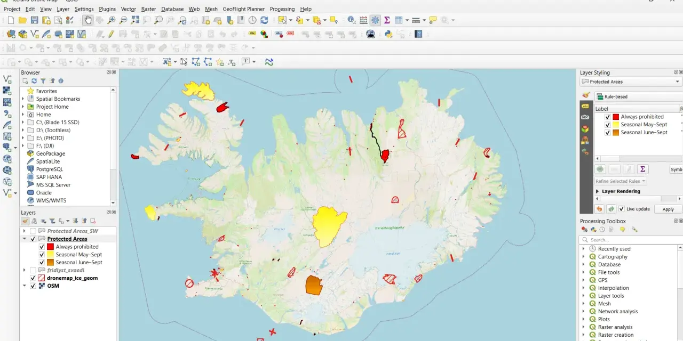Screen dimensions: 683x341
Task: Click the orange Seasonal June–Sept swatch in Layer Styling
Action: pos(616,133)
